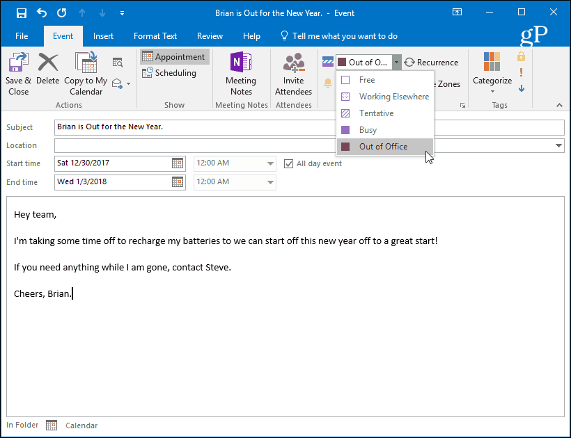Mark event Private with the lock icon
Image resolution: width=571 pixels, height=438 pixels.
click(521, 56)
